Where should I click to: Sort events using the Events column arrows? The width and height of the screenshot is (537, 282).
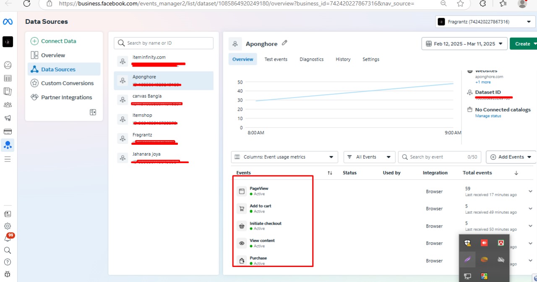[330, 173]
